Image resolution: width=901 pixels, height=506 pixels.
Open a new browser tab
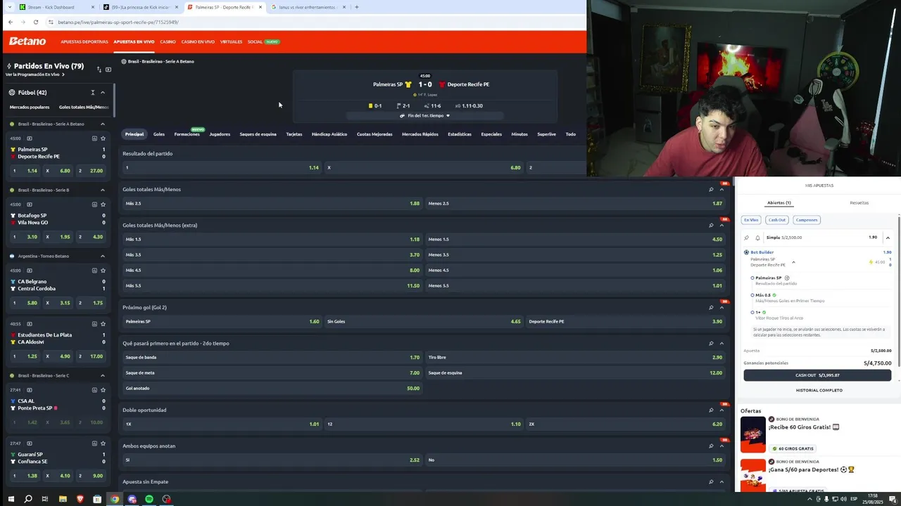[x=356, y=7]
